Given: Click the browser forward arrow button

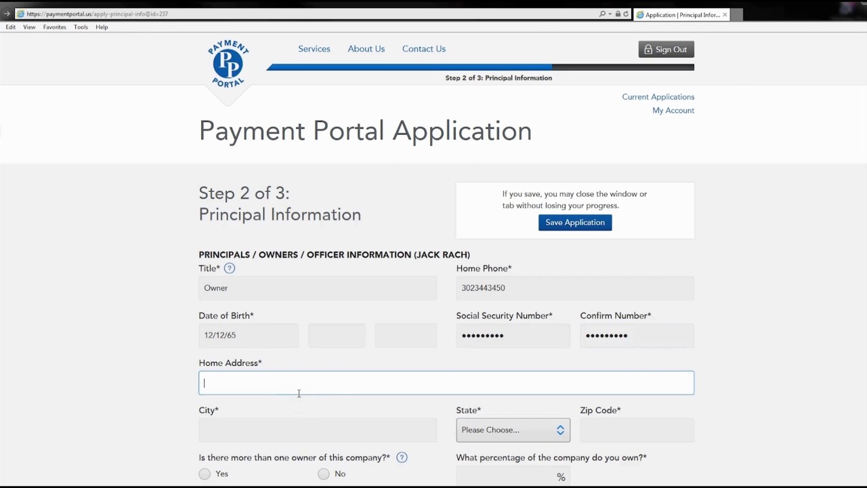Looking at the screenshot, I should (x=7, y=14).
